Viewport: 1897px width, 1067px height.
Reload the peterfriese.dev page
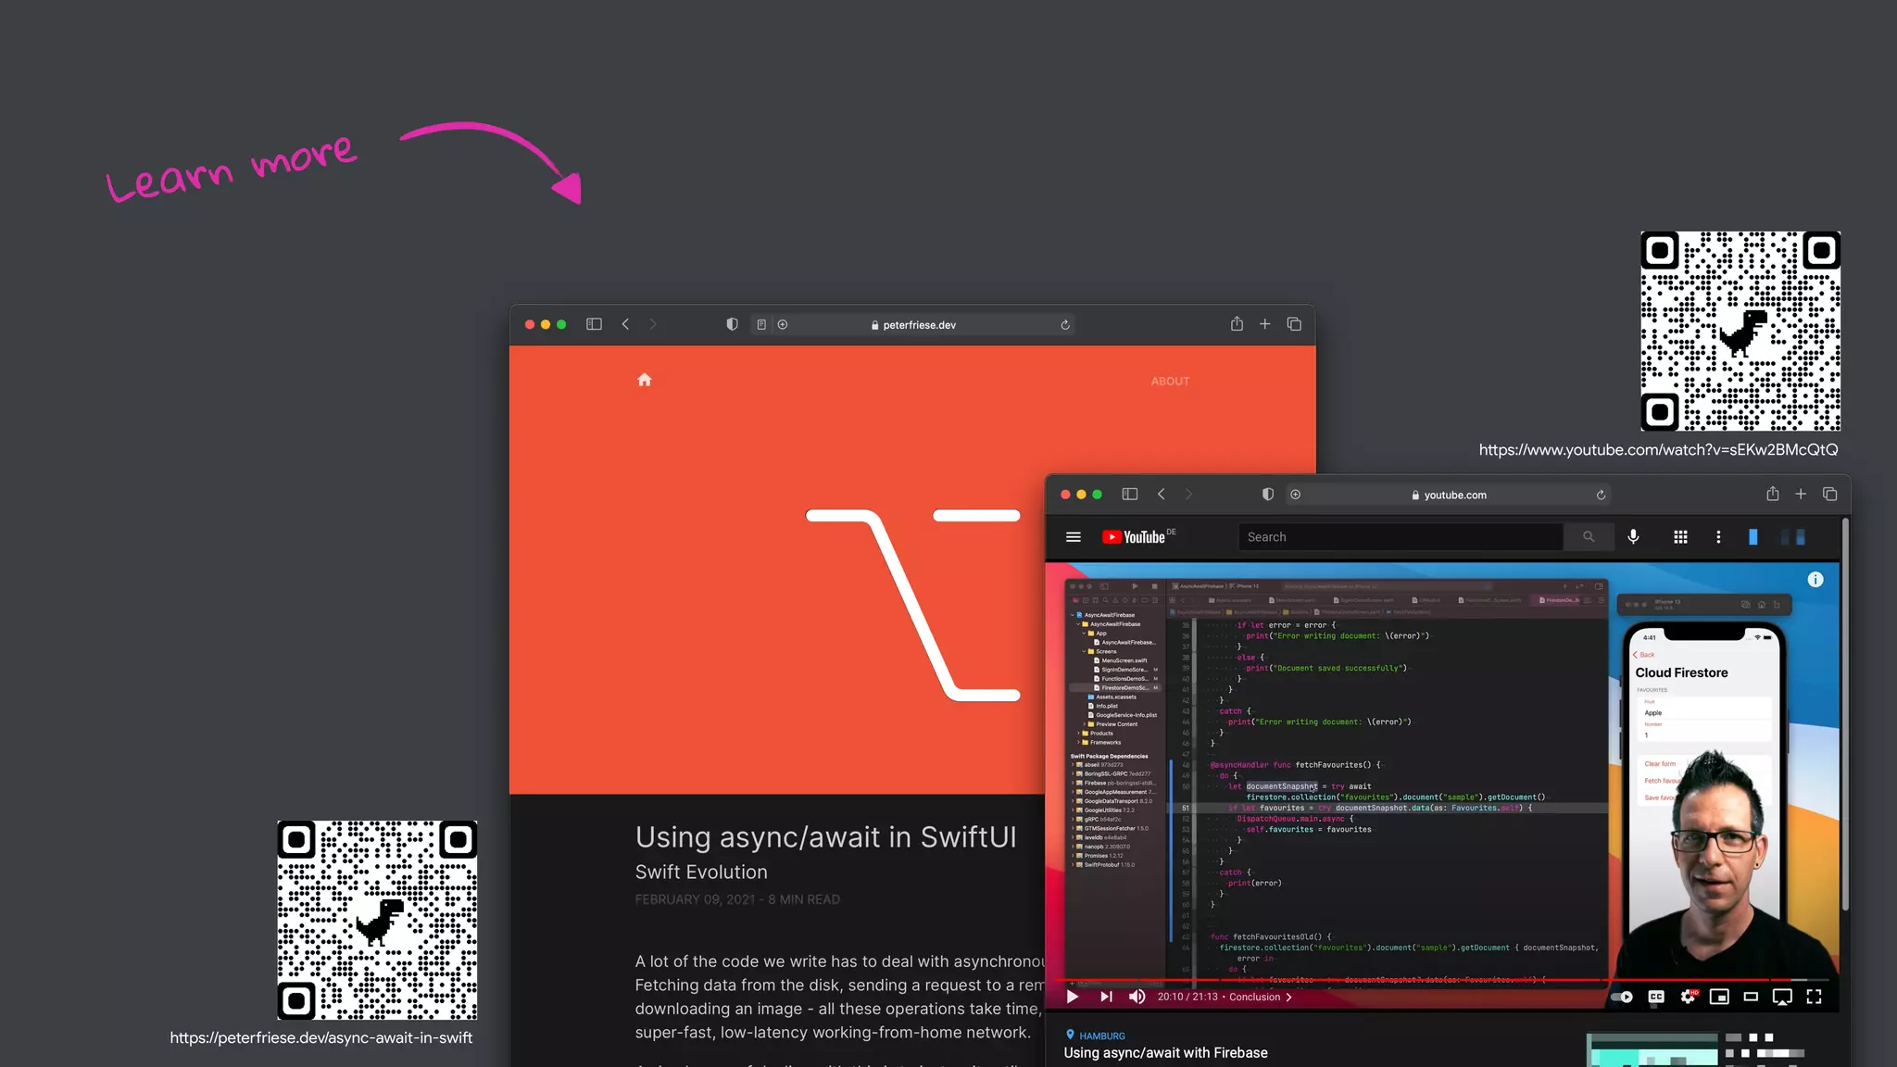pyautogui.click(x=1065, y=325)
